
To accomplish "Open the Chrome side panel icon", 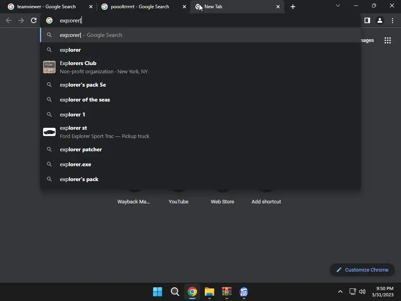I will click(x=367, y=20).
